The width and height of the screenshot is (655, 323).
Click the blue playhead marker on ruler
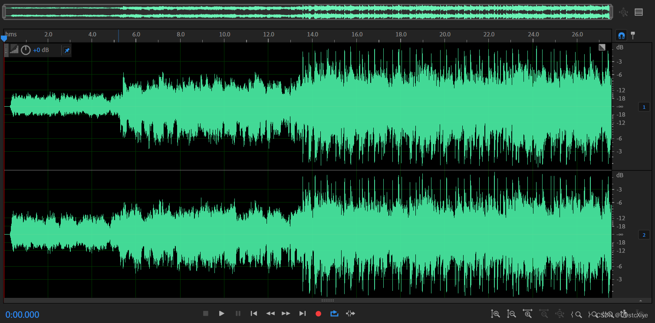[4, 39]
